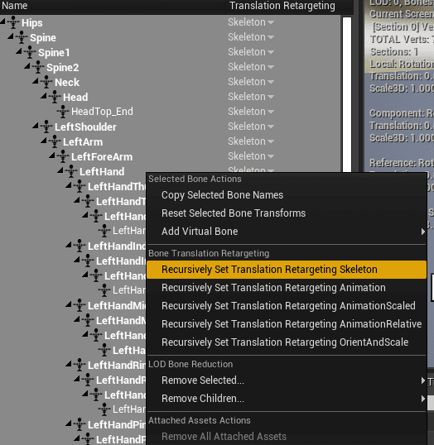Open retargeting dropdown for LeftShoulder
The image size is (434, 445).
(251, 127)
